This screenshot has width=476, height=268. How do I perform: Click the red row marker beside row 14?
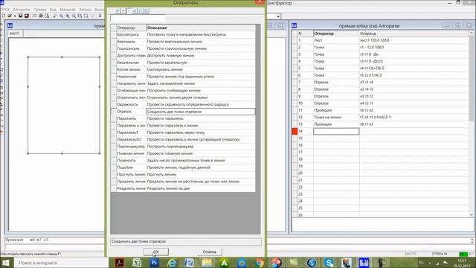click(295, 131)
